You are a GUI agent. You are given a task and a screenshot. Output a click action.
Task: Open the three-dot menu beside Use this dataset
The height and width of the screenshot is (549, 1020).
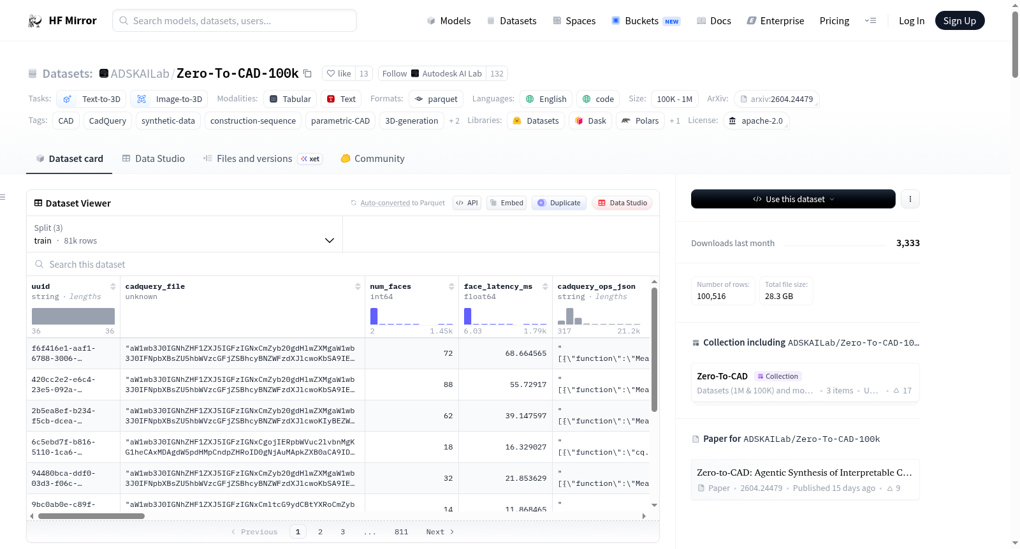[x=910, y=199]
